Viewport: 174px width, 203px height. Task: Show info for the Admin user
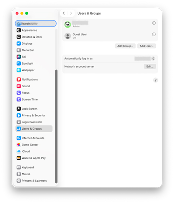(x=154, y=23)
